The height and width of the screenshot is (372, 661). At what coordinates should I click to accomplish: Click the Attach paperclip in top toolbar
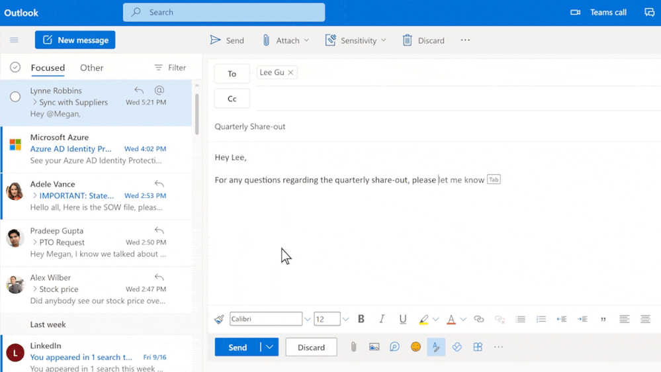(x=266, y=40)
